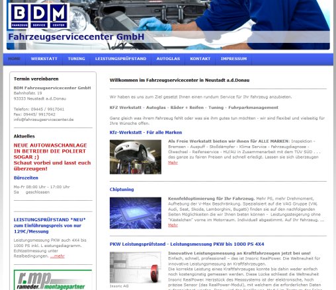336x290 pixels.
Task: Click the Kfz-Werkstatt - Für alle Marken heading
Action: 146,133
